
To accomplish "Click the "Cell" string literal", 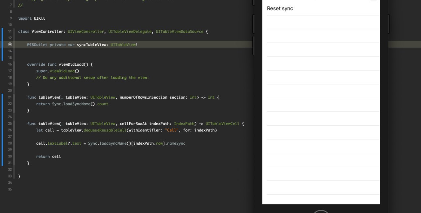I will tap(172, 130).
